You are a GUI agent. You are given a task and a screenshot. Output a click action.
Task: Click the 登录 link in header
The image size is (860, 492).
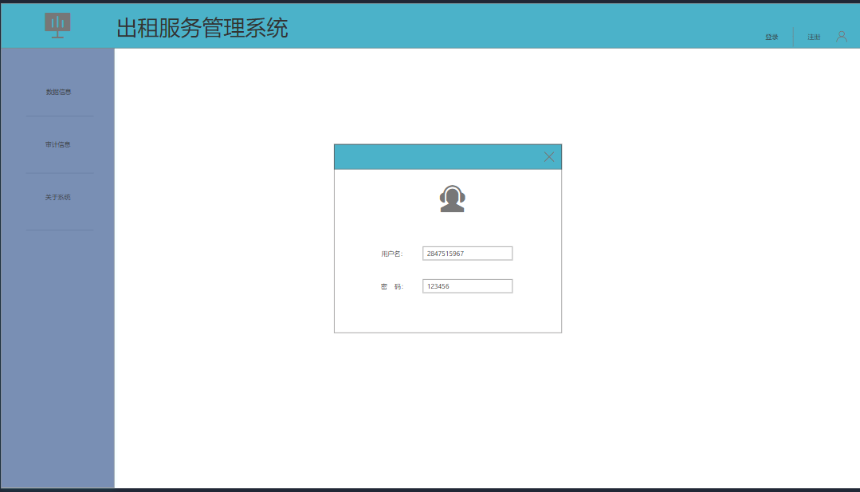(772, 37)
